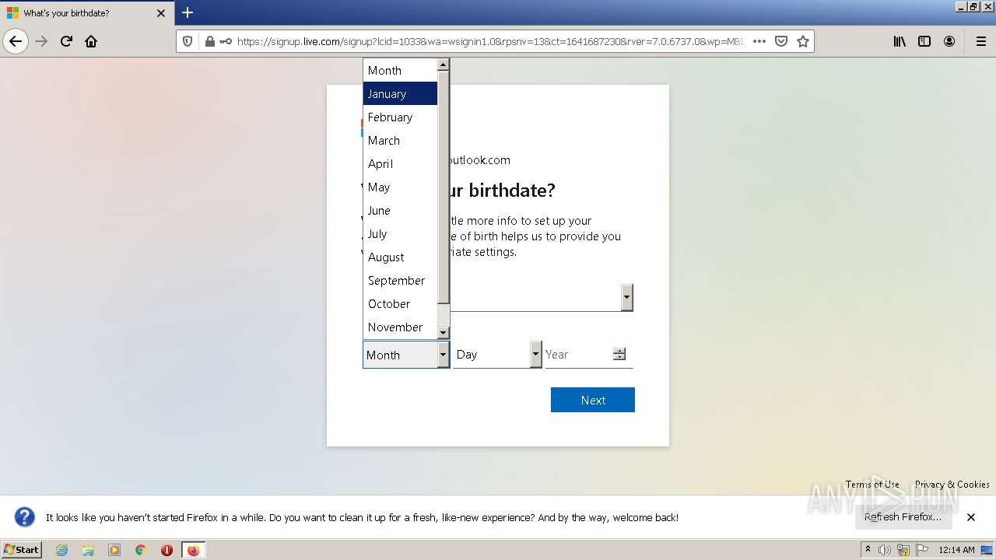
Task: Pick July in the month list
Action: [x=400, y=233]
